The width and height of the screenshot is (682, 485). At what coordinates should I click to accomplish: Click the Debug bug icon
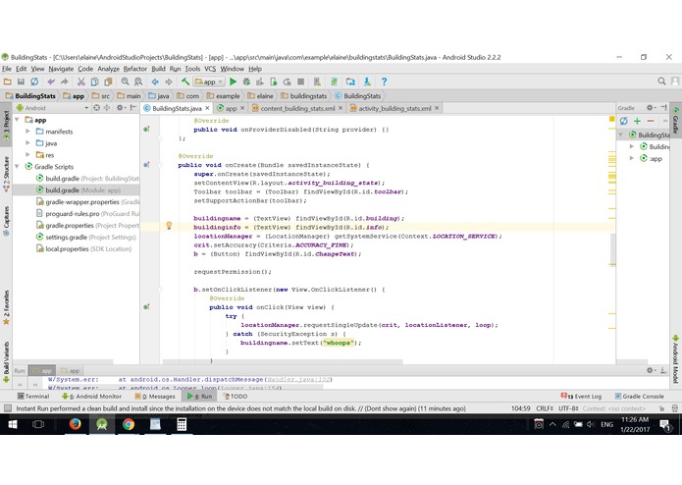click(x=246, y=81)
